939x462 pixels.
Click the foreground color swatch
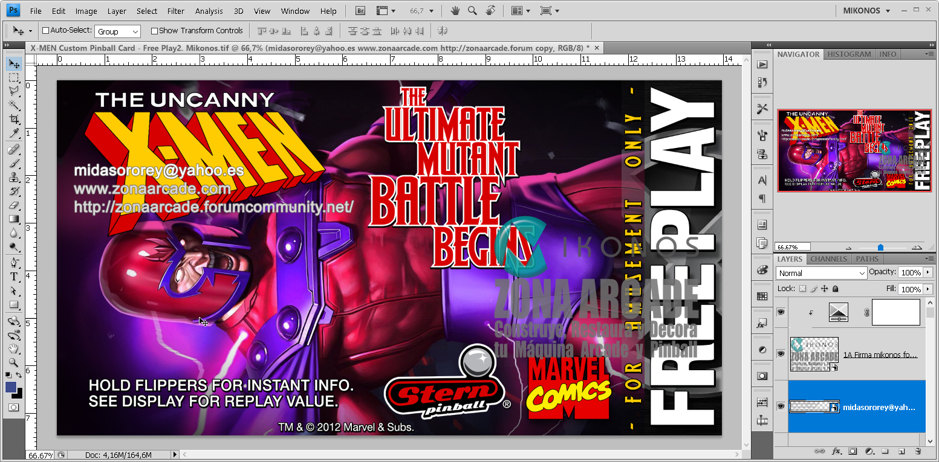click(11, 387)
